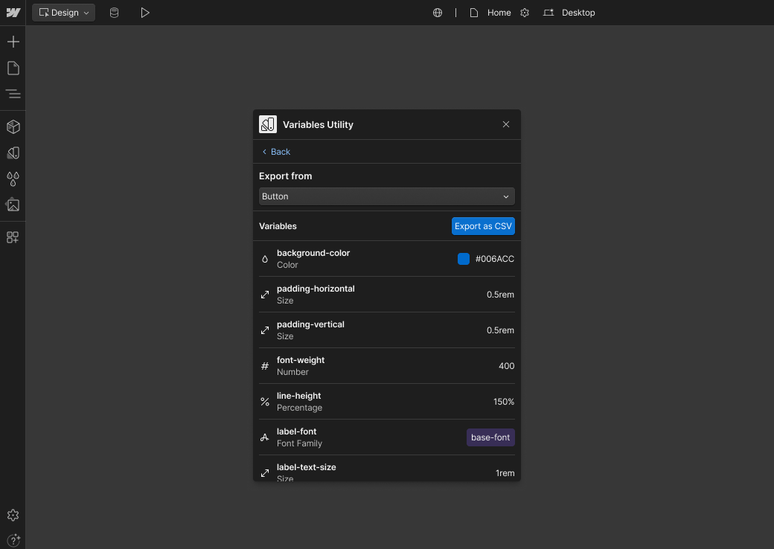Click the padding-horizontal 0.5rem value

coord(501,295)
